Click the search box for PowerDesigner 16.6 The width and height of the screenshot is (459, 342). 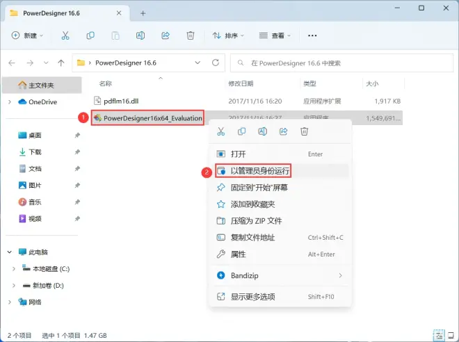[341, 63]
